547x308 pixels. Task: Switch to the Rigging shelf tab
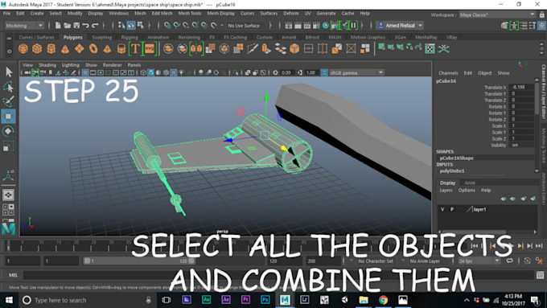[130, 37]
